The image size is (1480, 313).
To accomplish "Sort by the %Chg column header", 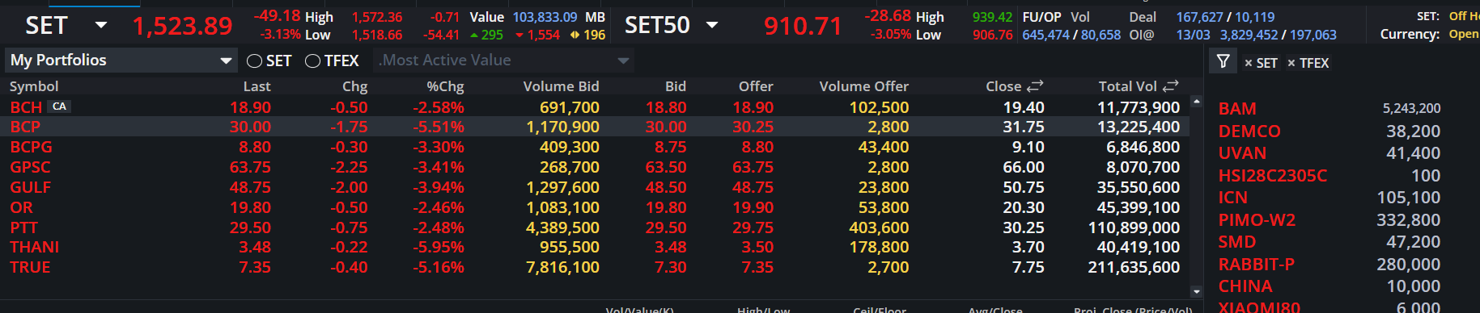I will 445,86.
